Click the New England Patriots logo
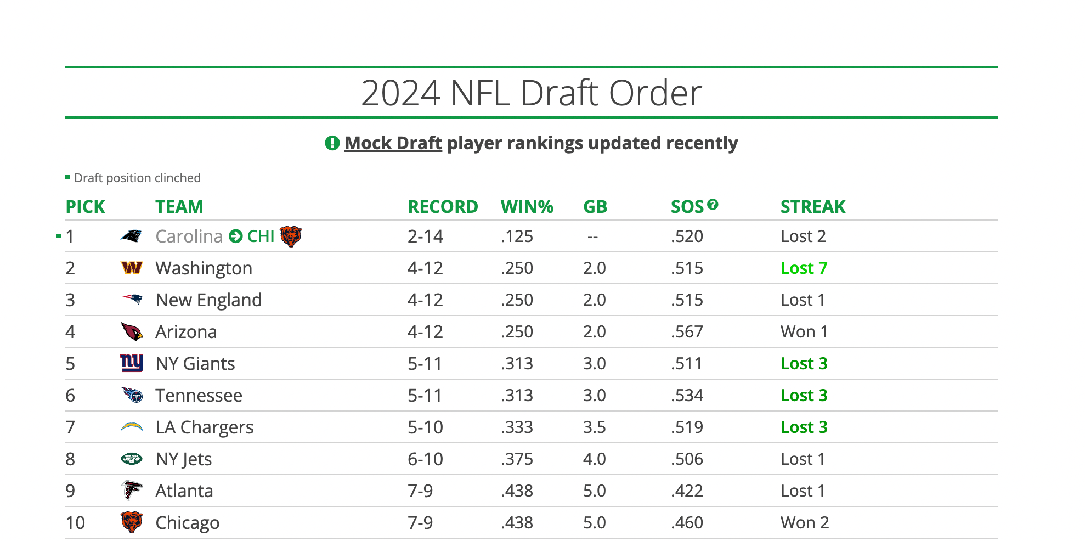This screenshot has height=541, width=1085. pyautogui.click(x=131, y=300)
